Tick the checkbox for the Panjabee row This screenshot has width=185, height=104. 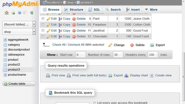(x=43, y=24)
